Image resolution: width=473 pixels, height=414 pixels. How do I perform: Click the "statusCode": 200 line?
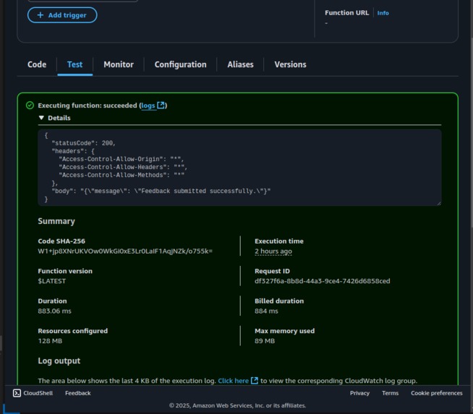pos(84,143)
